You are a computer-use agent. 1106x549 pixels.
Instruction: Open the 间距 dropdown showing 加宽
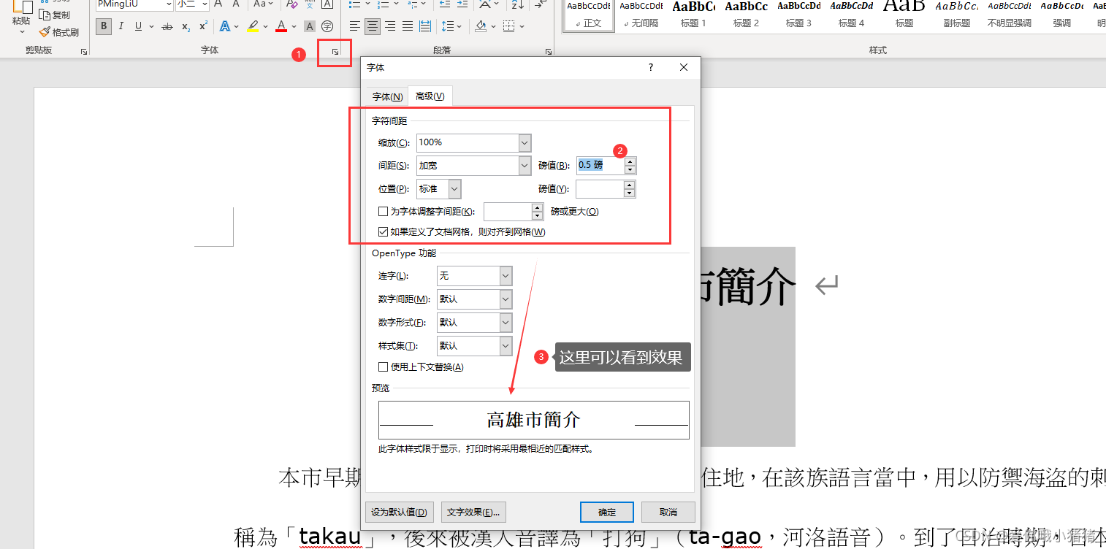click(x=524, y=166)
